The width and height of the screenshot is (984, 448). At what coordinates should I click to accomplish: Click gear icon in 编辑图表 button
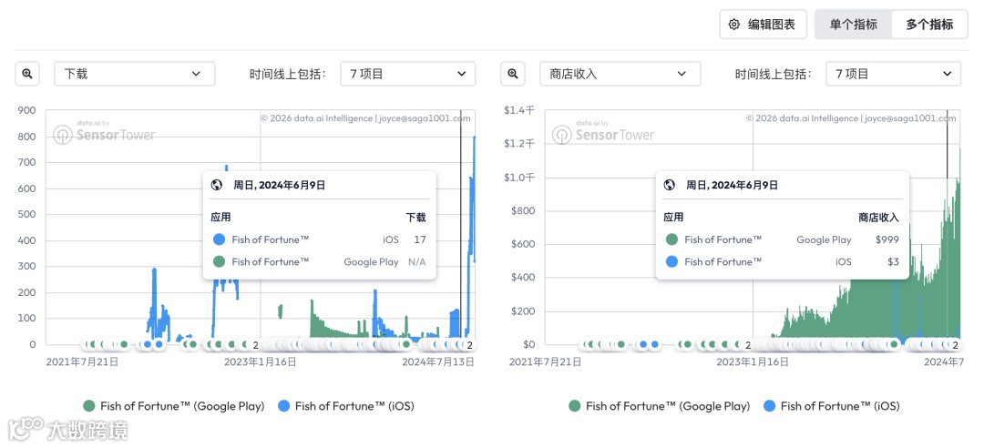tap(733, 25)
